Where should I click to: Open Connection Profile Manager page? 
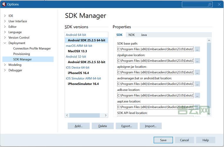pyautogui.click(x=32, y=49)
